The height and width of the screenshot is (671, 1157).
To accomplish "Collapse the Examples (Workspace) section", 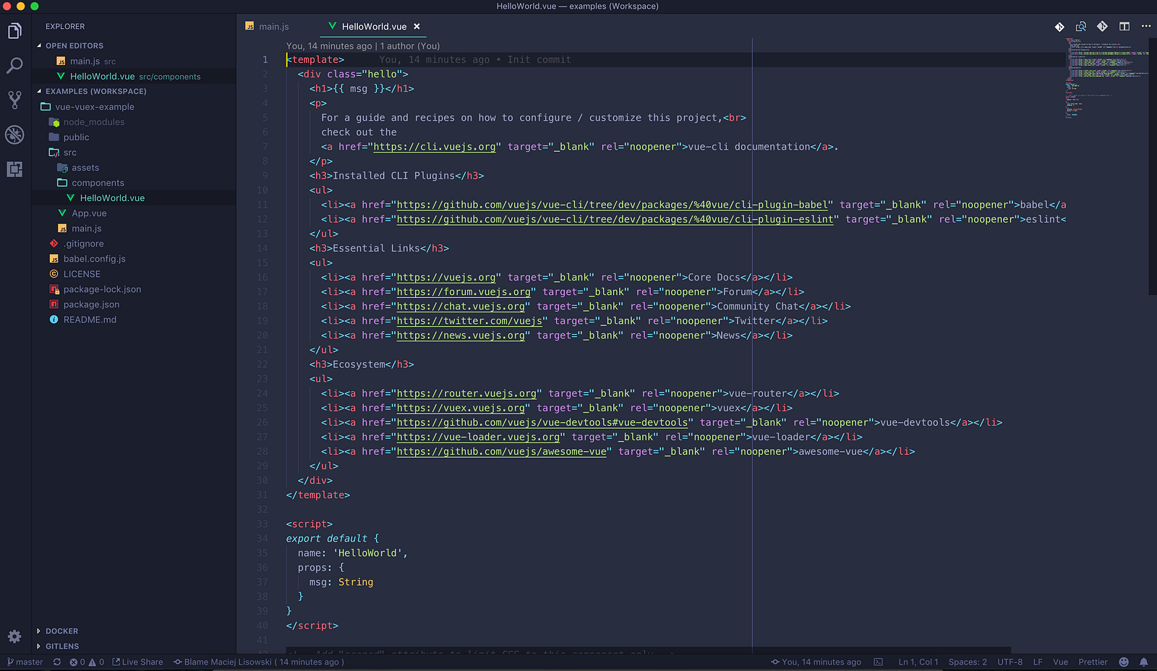I will coord(95,91).
